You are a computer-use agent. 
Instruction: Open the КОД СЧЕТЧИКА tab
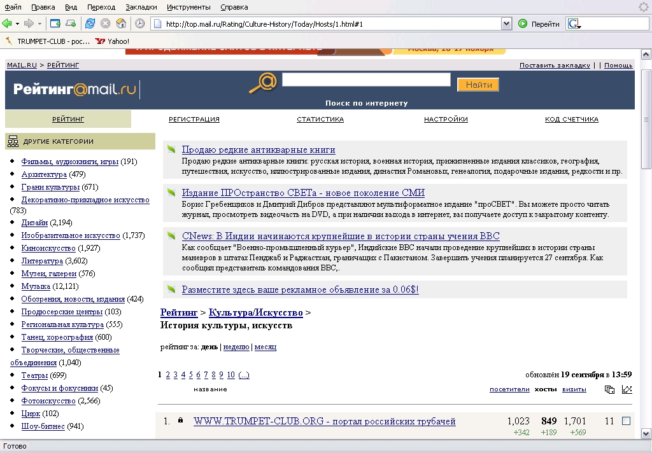pos(572,119)
